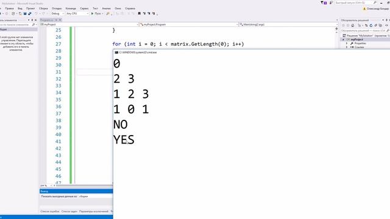
Task: Open the Вид menu
Action: (20, 9)
